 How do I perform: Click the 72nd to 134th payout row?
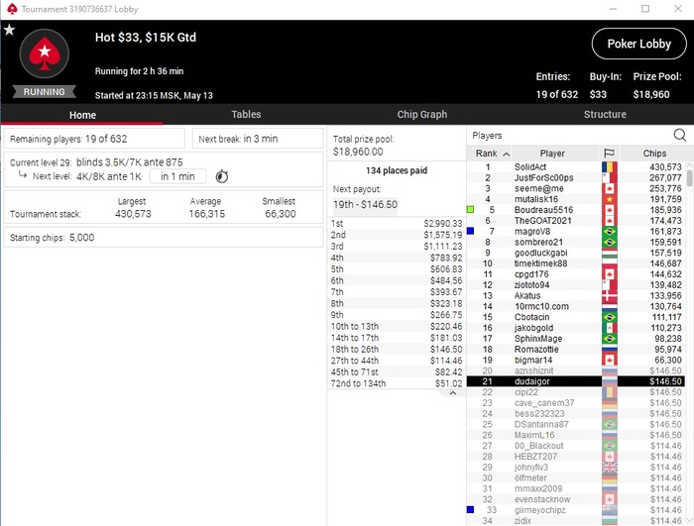point(397,383)
